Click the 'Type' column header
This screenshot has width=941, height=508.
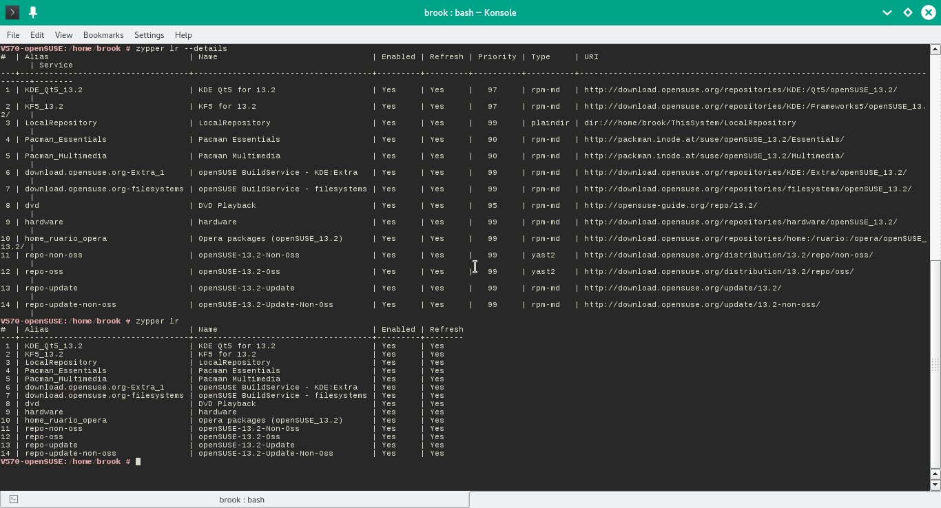[x=541, y=57]
